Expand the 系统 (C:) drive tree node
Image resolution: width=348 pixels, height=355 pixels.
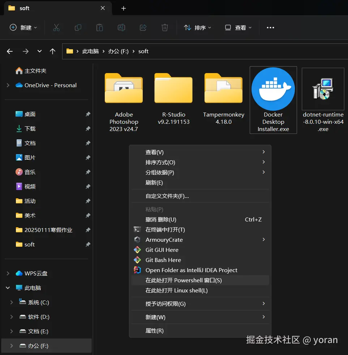(12, 302)
